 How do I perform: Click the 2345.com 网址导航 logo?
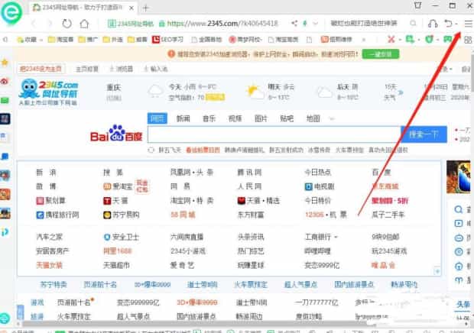48,92
